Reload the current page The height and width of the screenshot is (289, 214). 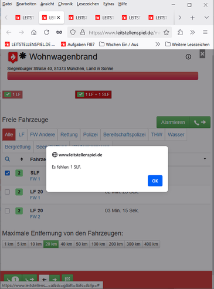46,32
